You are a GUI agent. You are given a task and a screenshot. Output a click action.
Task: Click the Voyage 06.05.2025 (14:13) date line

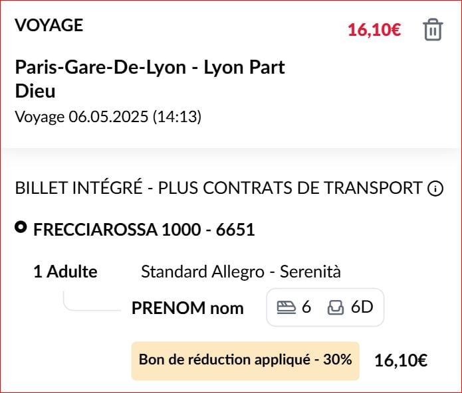108,117
